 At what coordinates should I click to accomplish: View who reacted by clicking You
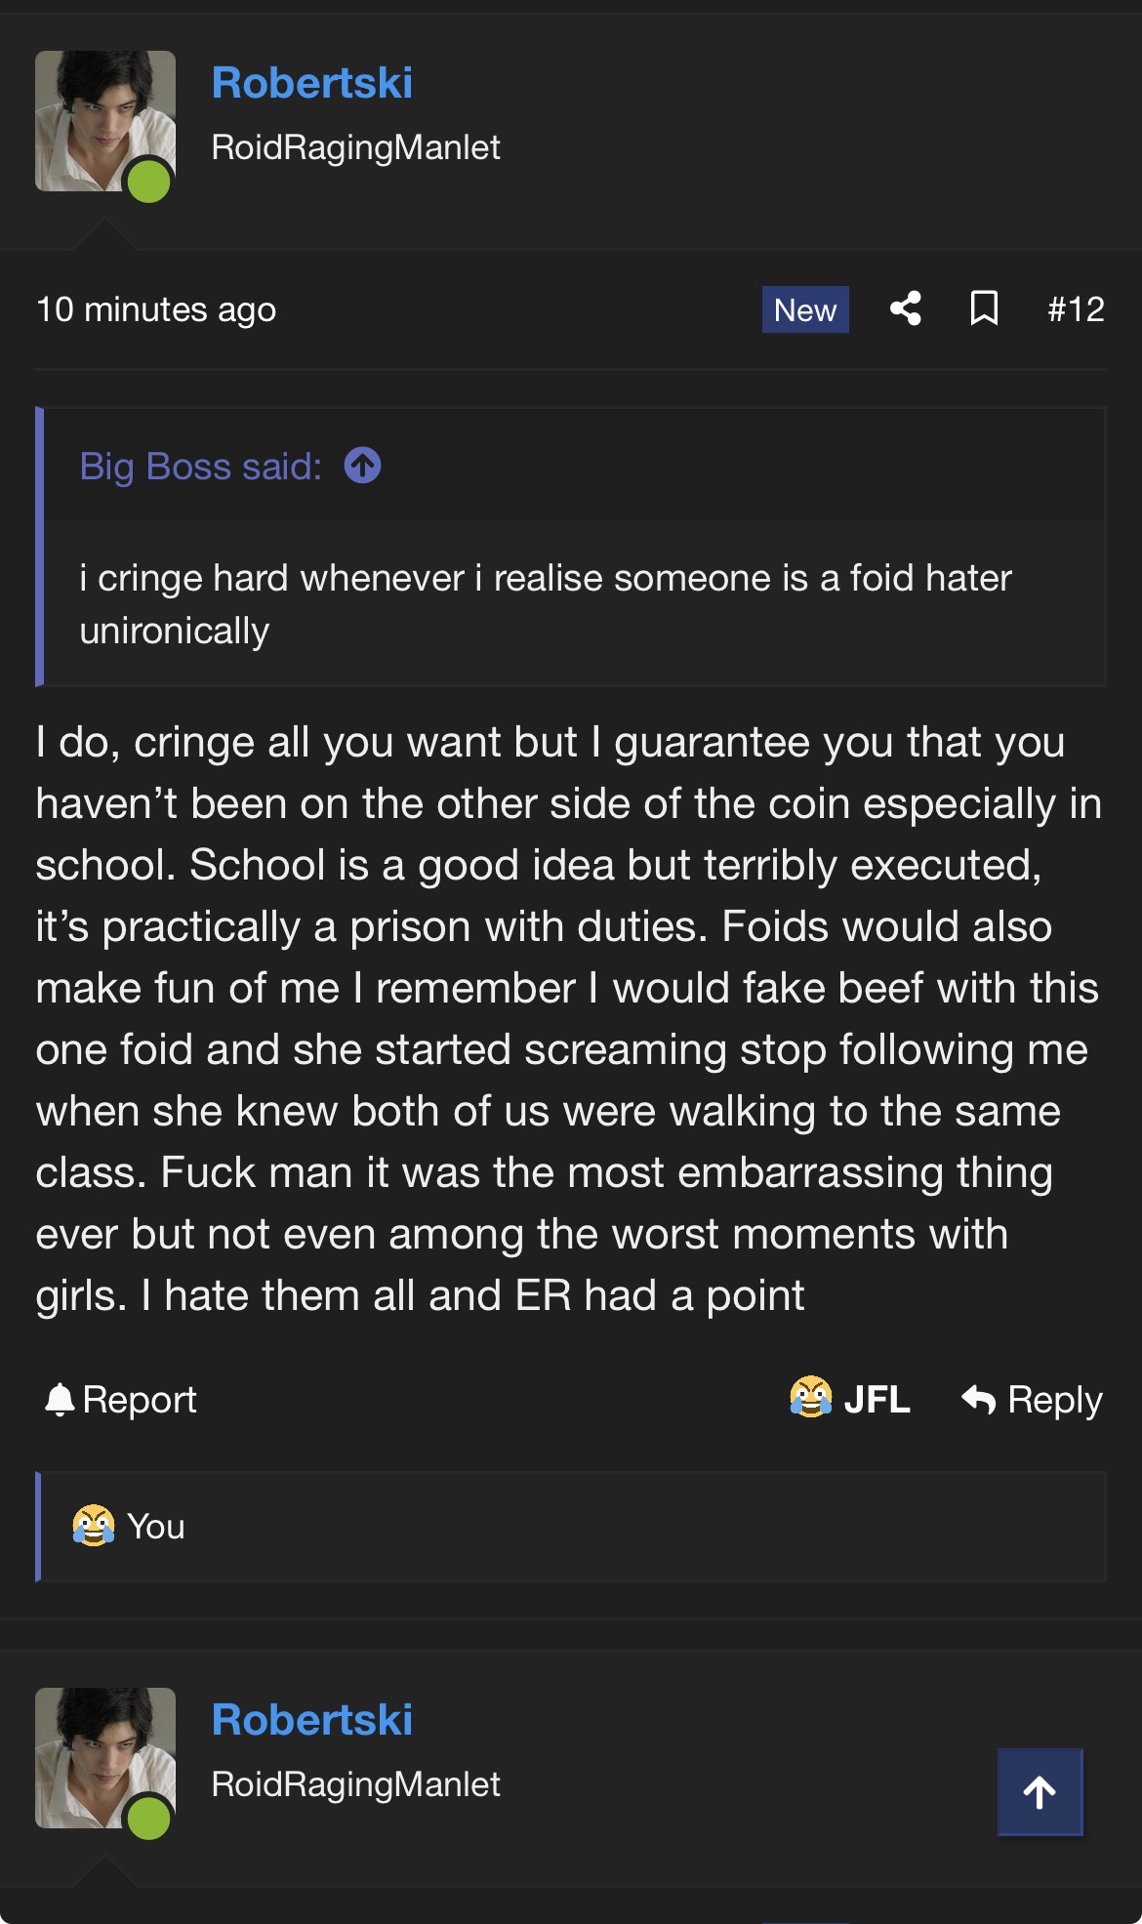156,1526
